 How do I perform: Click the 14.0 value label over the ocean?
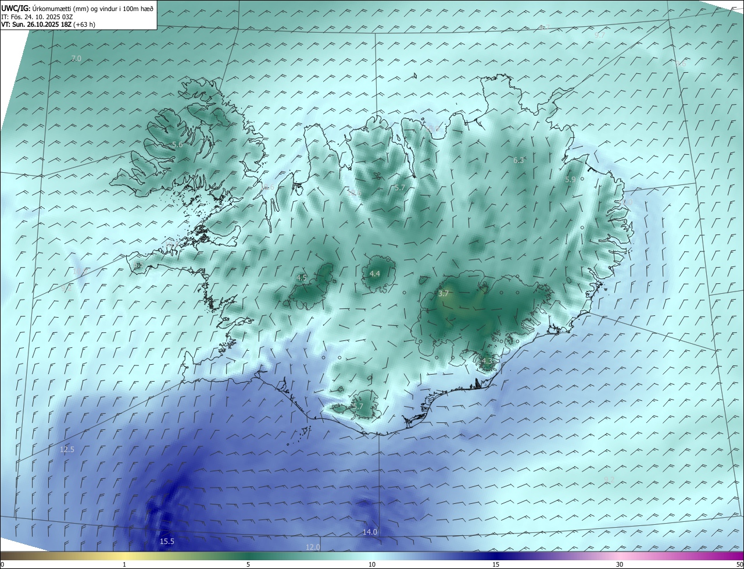(370, 532)
